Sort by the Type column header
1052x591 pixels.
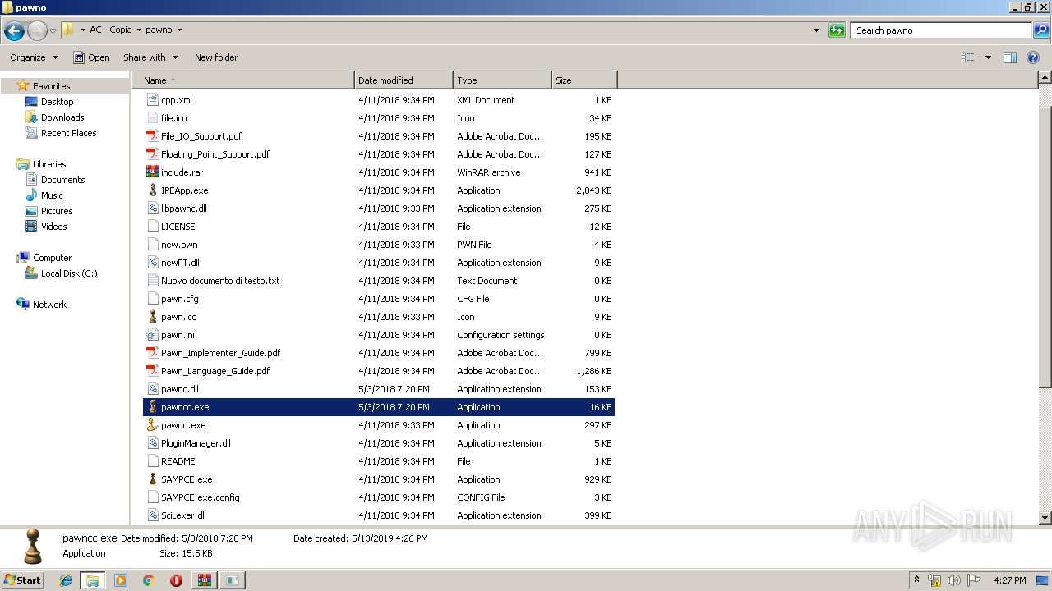point(502,80)
